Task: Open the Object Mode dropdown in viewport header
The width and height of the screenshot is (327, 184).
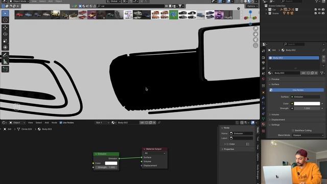Action: pos(19,2)
